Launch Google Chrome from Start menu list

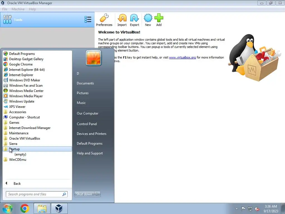pos(37,64)
